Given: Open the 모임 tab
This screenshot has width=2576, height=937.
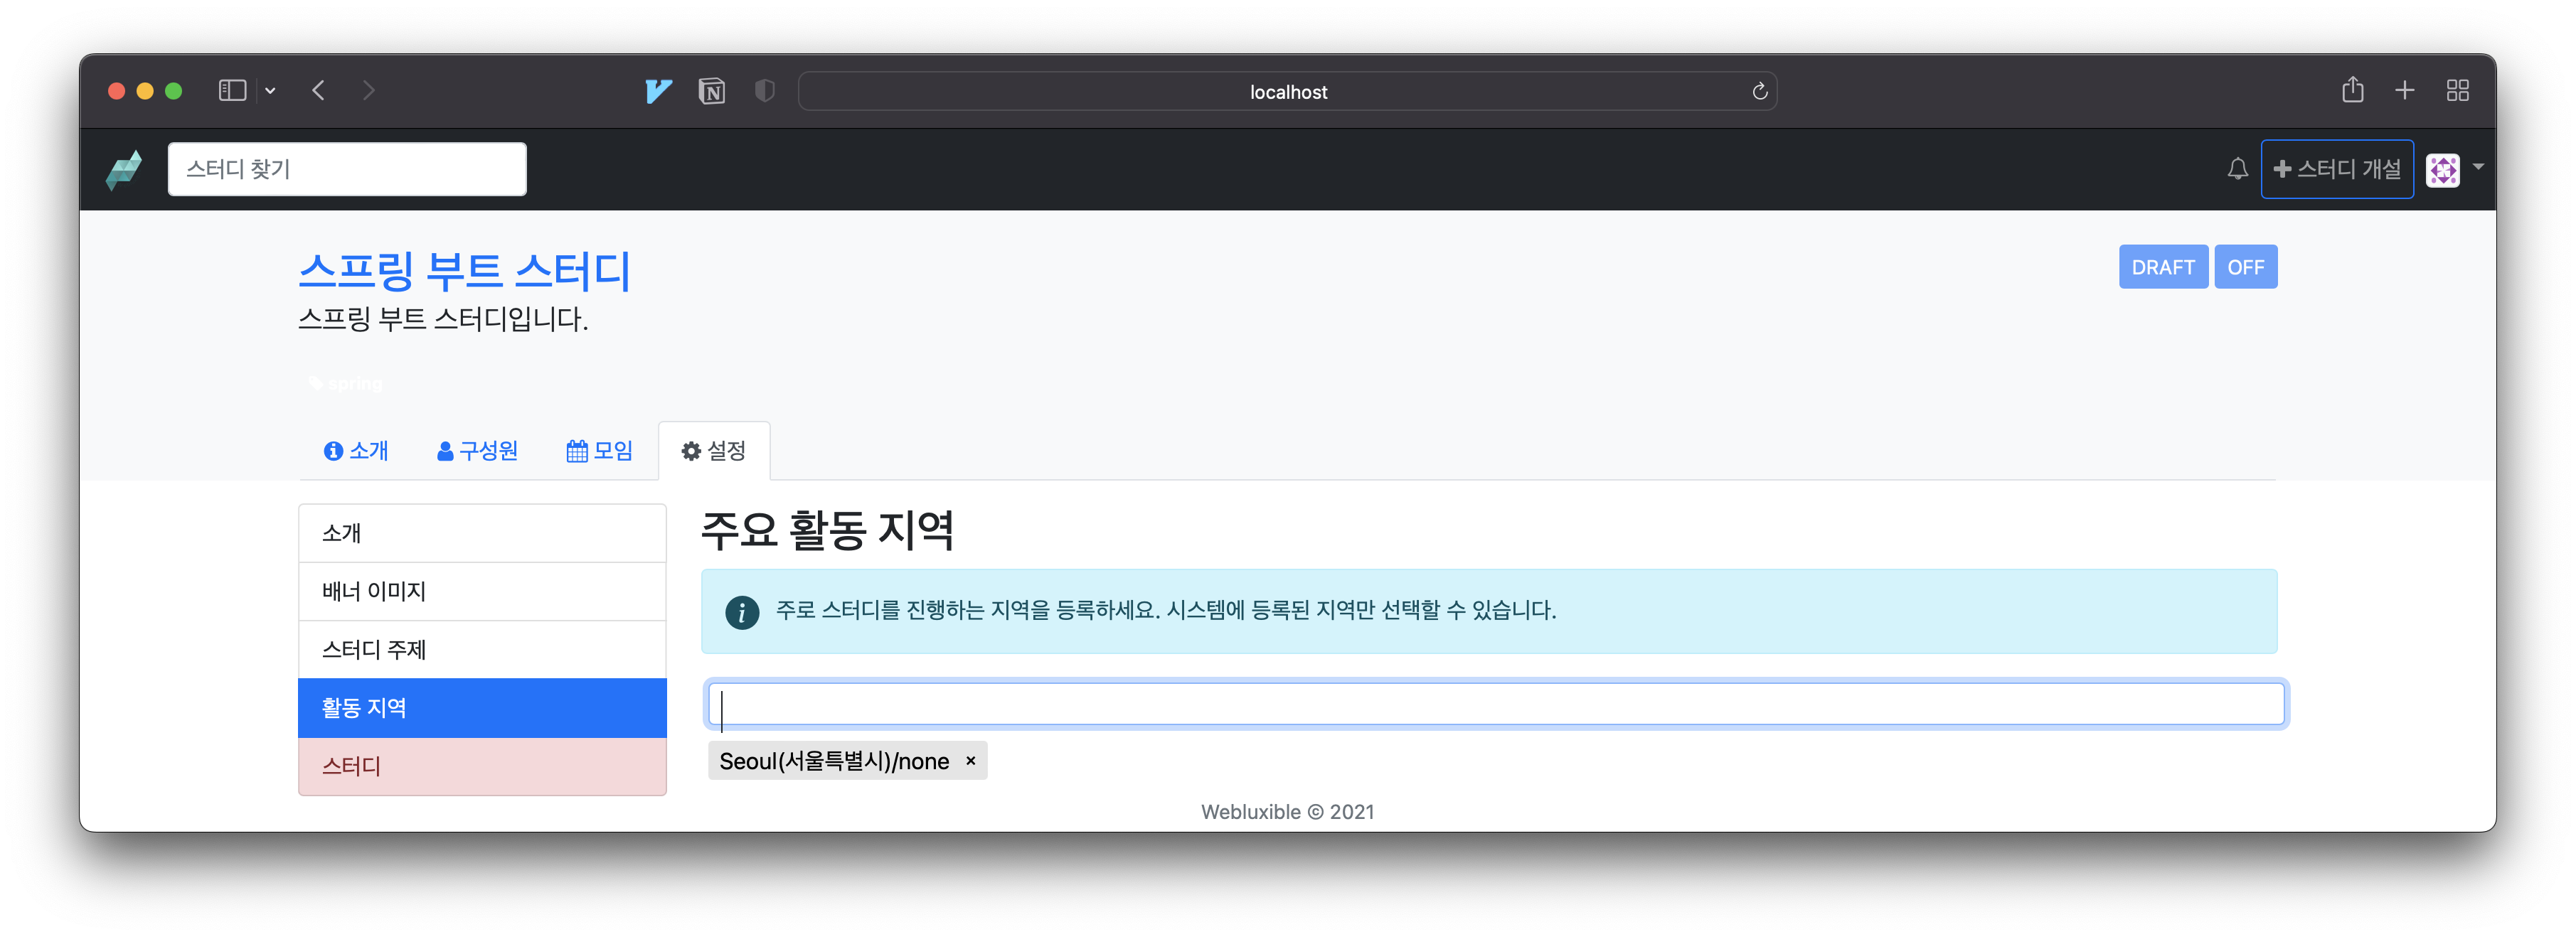Looking at the screenshot, I should point(599,451).
